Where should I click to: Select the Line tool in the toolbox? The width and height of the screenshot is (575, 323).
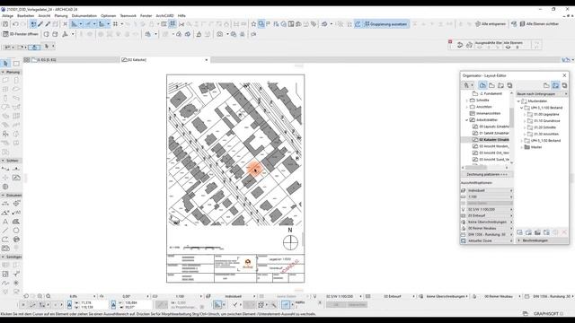[5, 231]
